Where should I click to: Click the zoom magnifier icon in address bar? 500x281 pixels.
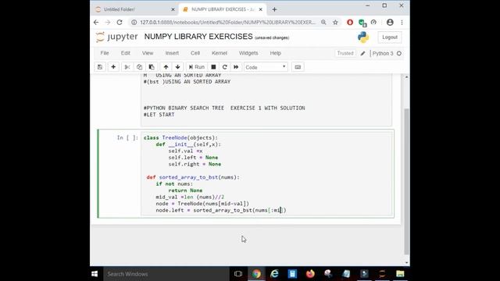[x=323, y=23]
